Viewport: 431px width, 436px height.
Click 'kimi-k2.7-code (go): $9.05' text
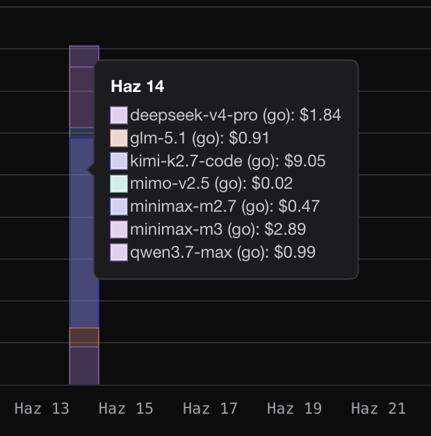227,161
